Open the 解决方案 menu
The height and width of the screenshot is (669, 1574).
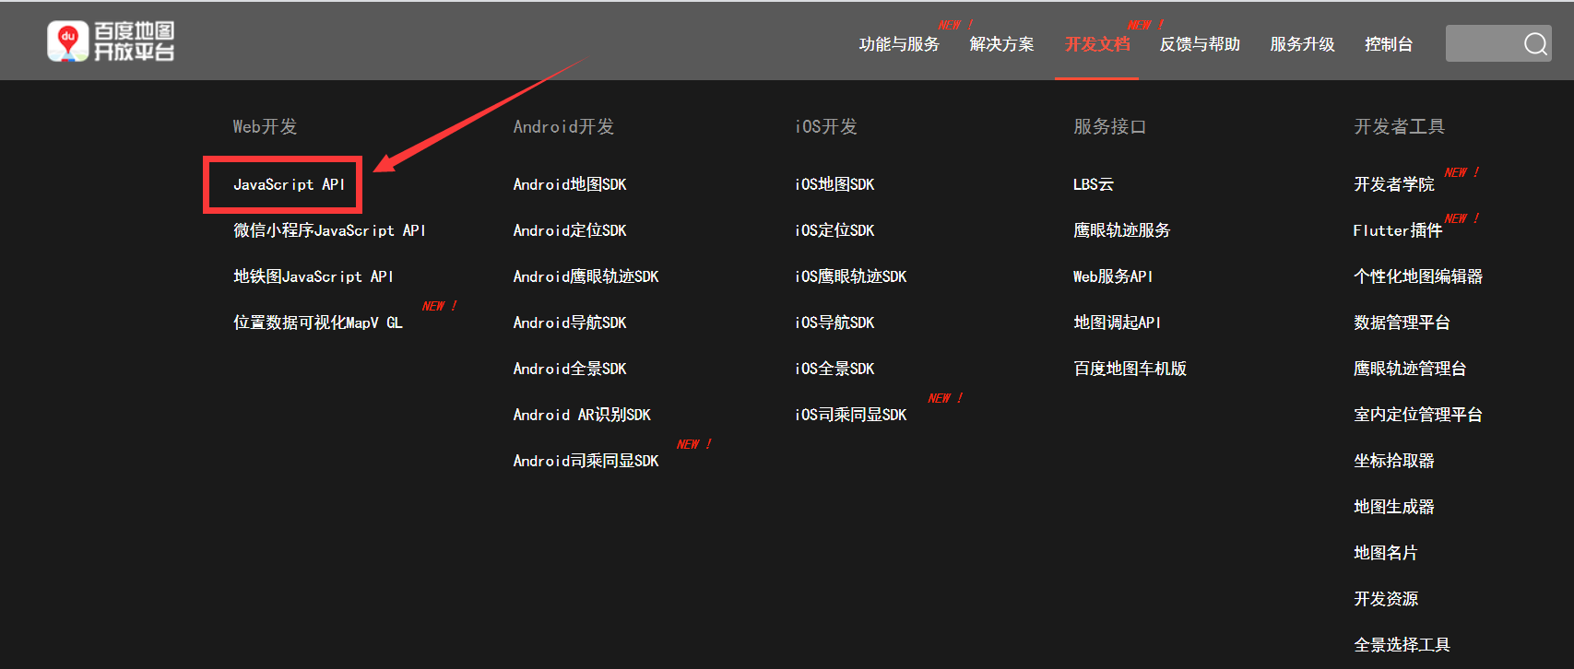1001,44
